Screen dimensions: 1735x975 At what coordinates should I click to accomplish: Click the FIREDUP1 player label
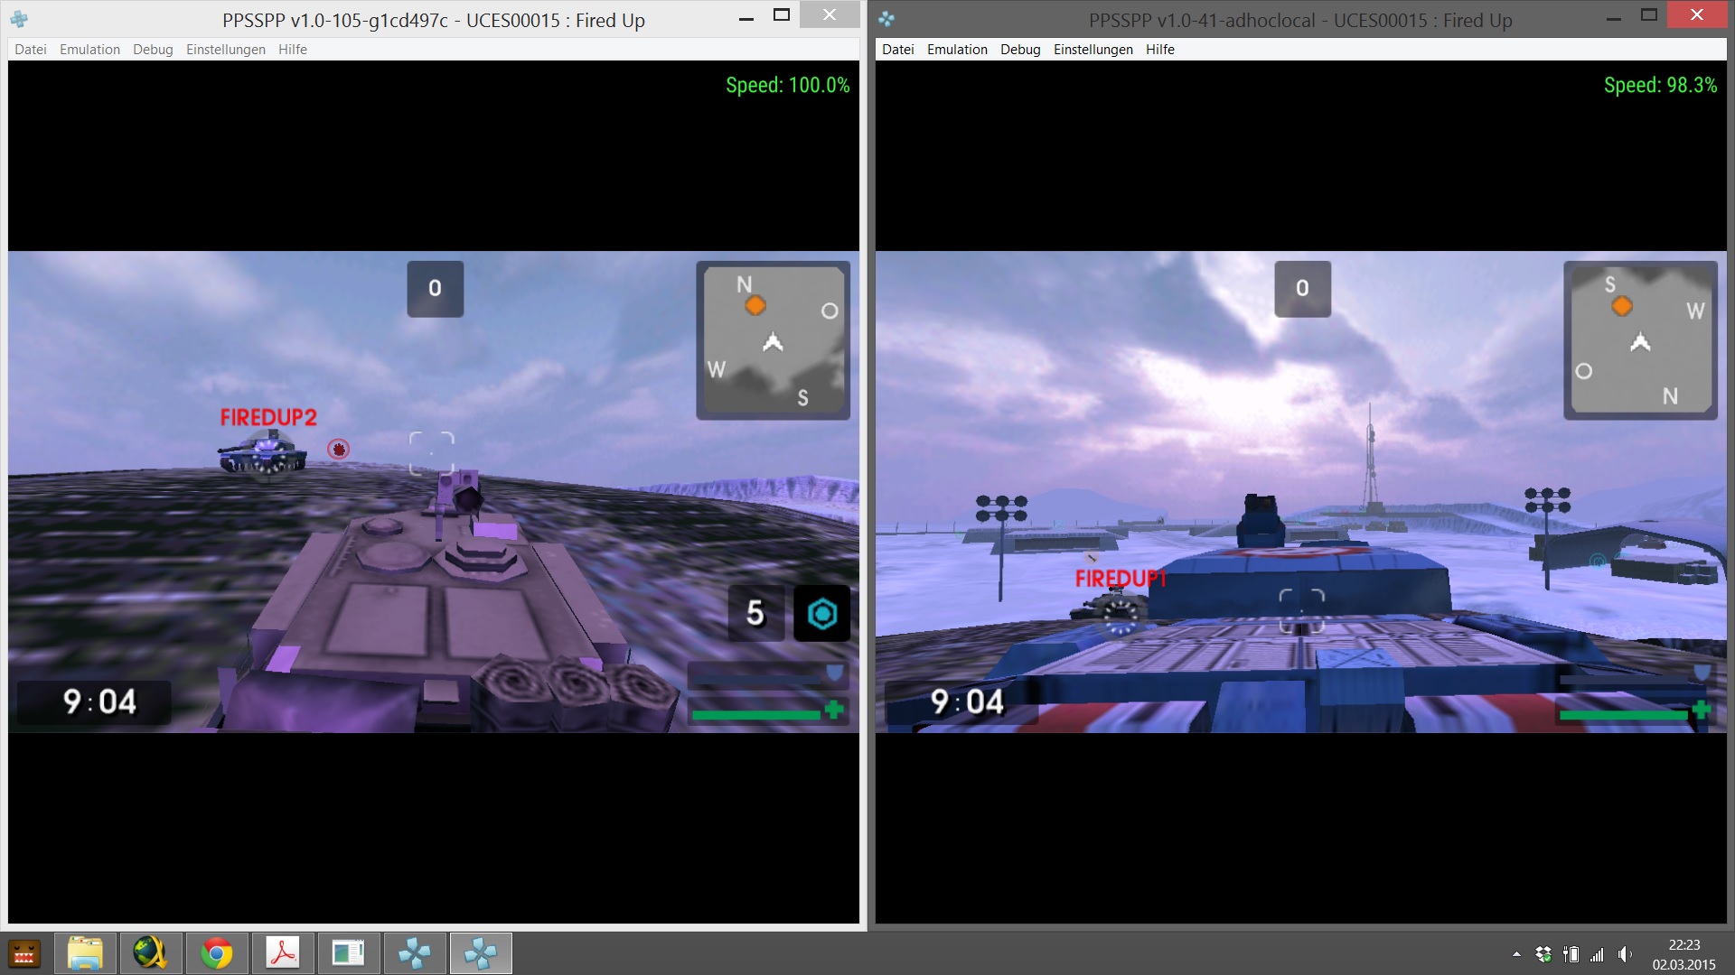click(1121, 579)
